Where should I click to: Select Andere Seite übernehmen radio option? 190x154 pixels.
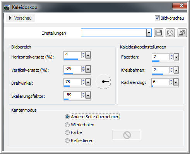pyautogui.click(x=67, y=117)
